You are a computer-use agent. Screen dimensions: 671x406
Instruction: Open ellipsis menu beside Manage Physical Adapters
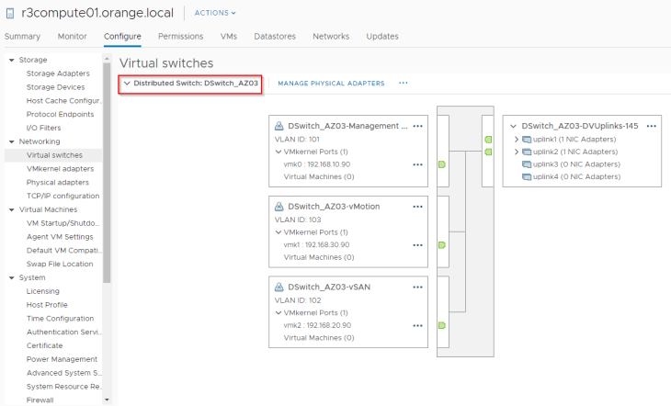[x=403, y=84]
